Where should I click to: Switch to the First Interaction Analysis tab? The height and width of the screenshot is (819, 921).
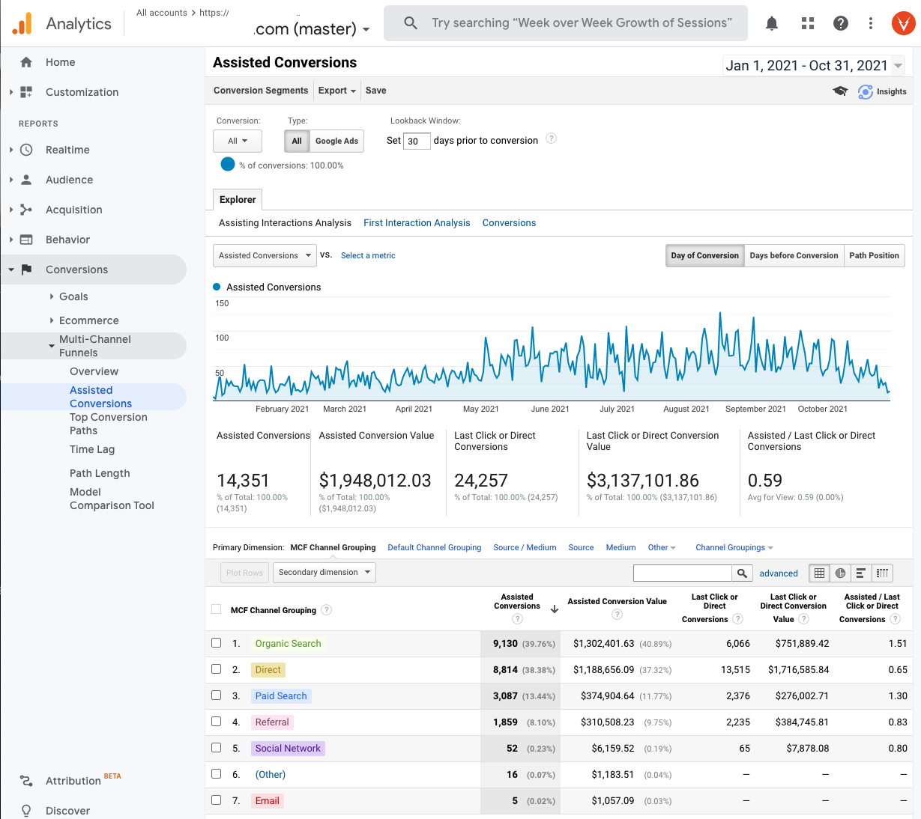(417, 222)
